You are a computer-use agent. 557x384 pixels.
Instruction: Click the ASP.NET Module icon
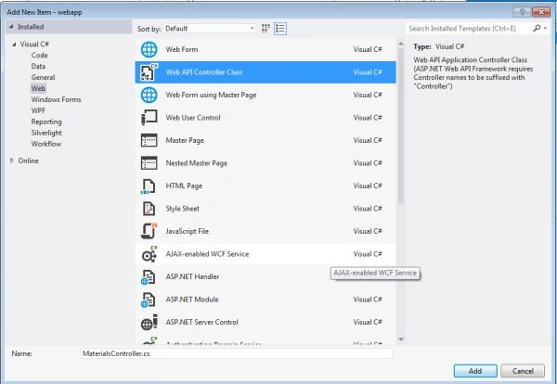(148, 300)
